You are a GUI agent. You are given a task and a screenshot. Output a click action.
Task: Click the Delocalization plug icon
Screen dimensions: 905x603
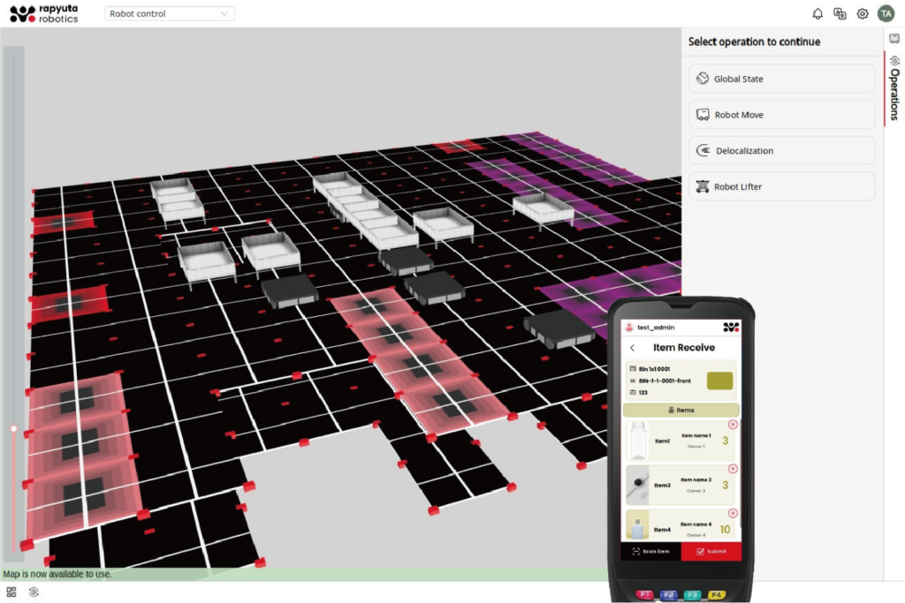[x=703, y=150]
